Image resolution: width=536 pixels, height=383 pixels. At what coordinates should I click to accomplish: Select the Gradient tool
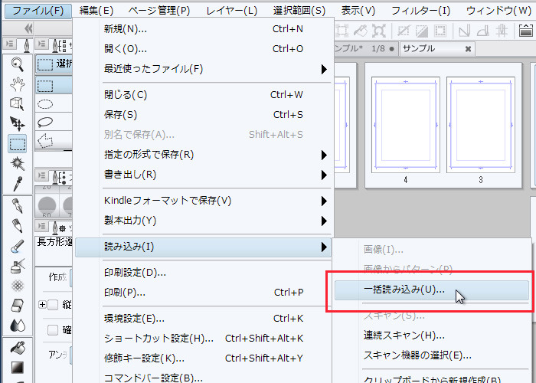pos(17,368)
